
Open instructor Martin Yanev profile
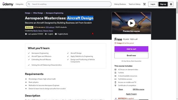[38, 31]
